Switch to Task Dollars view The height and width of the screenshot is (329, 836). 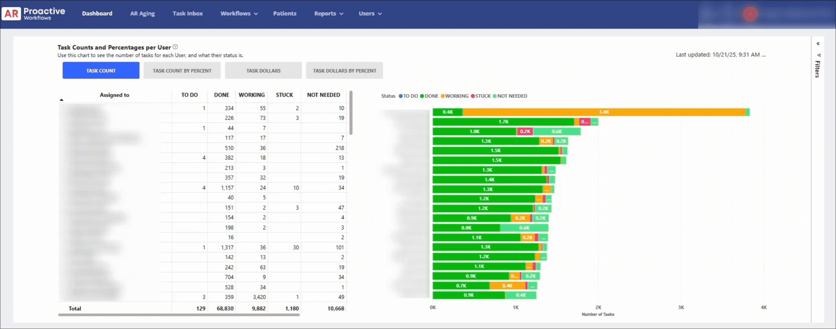coord(263,71)
